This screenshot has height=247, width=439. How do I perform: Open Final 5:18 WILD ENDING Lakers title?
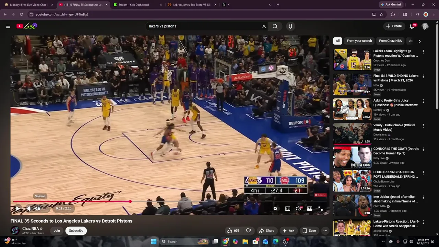click(396, 78)
